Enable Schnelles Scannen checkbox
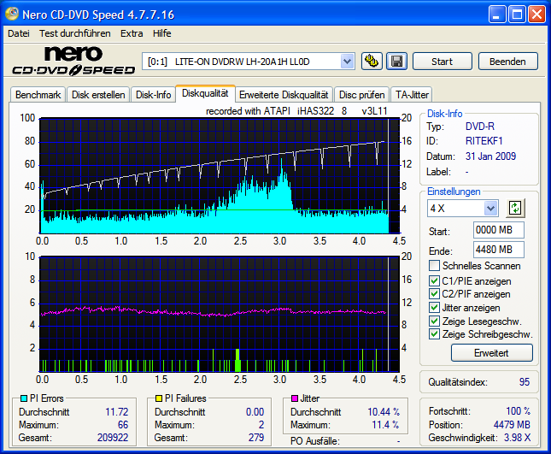551x454 pixels. [x=434, y=266]
